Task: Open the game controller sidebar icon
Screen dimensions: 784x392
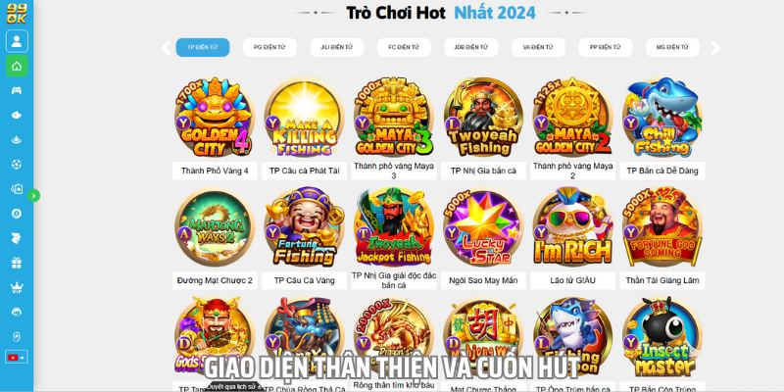Action: coord(17,90)
